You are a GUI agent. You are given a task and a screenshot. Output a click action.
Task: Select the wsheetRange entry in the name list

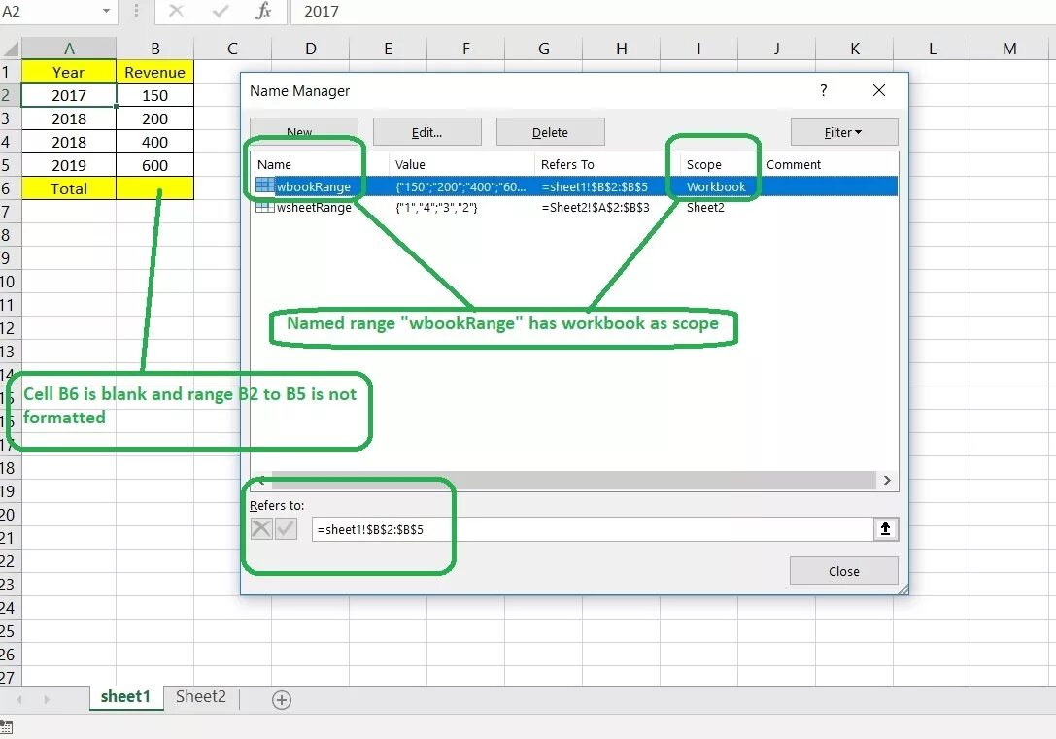pos(321,207)
